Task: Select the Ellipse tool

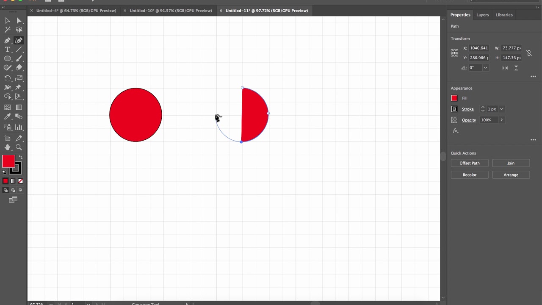Action: (8, 59)
